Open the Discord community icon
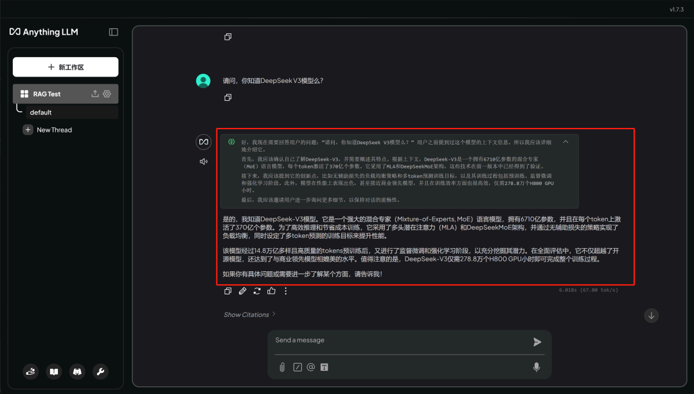 point(77,372)
